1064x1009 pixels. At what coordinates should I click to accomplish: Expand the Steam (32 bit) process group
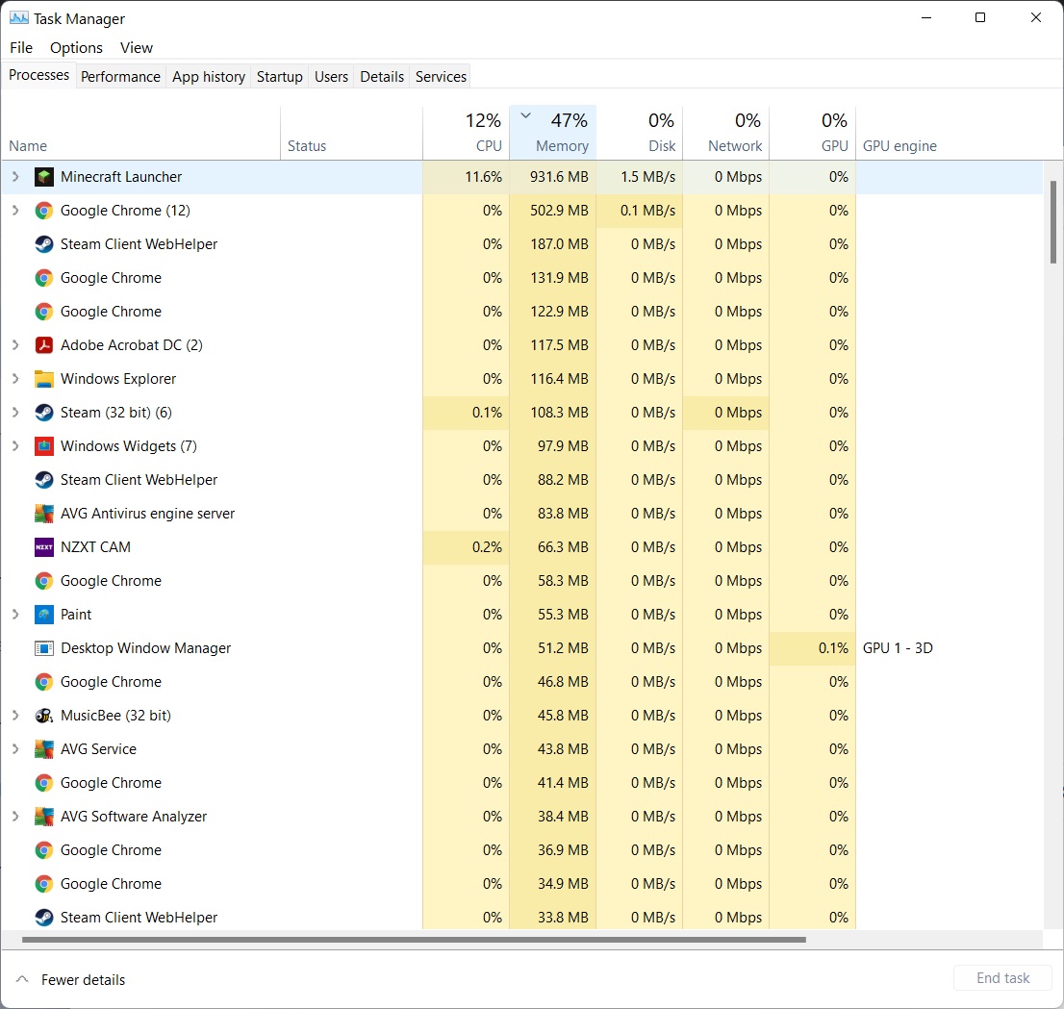click(15, 413)
